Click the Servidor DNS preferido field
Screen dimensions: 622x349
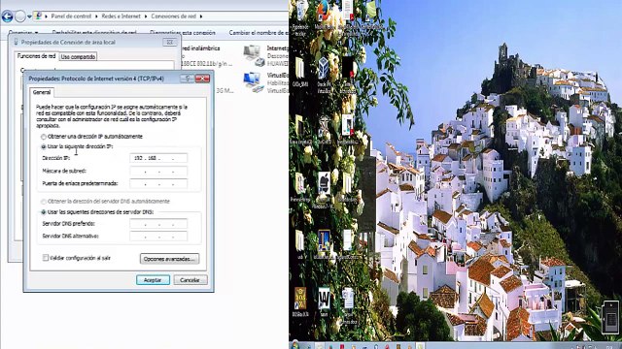tap(158, 224)
